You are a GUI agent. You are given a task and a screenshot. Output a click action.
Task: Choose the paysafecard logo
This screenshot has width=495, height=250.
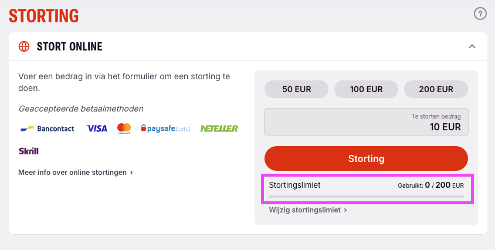[x=166, y=129]
